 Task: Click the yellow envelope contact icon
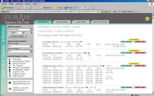point(147,19)
